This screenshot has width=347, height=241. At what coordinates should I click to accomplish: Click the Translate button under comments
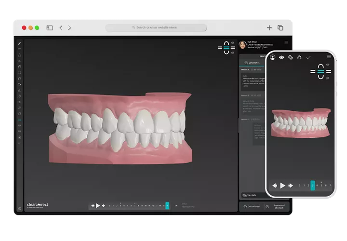(252, 195)
